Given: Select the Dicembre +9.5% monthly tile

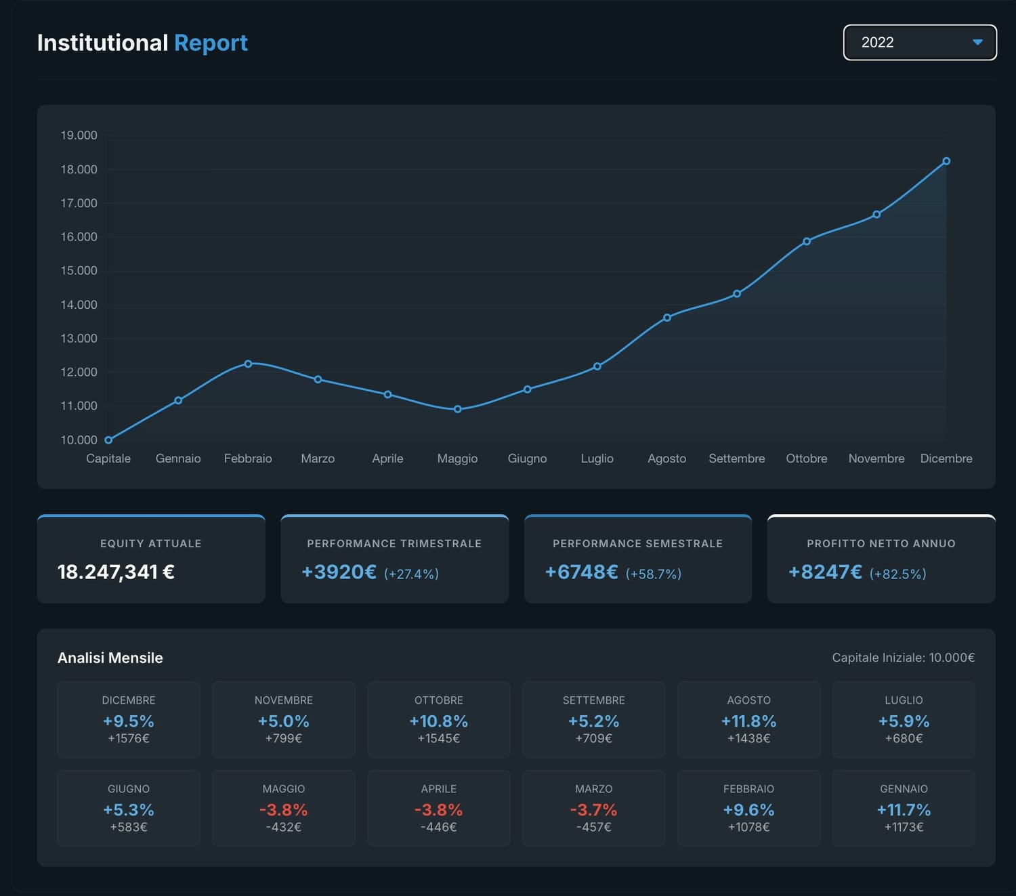Looking at the screenshot, I should [x=129, y=719].
